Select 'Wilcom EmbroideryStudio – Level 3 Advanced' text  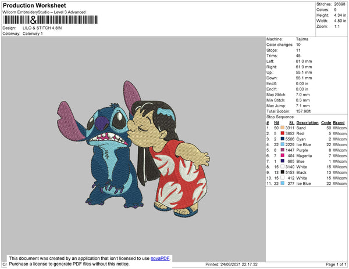click(x=44, y=12)
